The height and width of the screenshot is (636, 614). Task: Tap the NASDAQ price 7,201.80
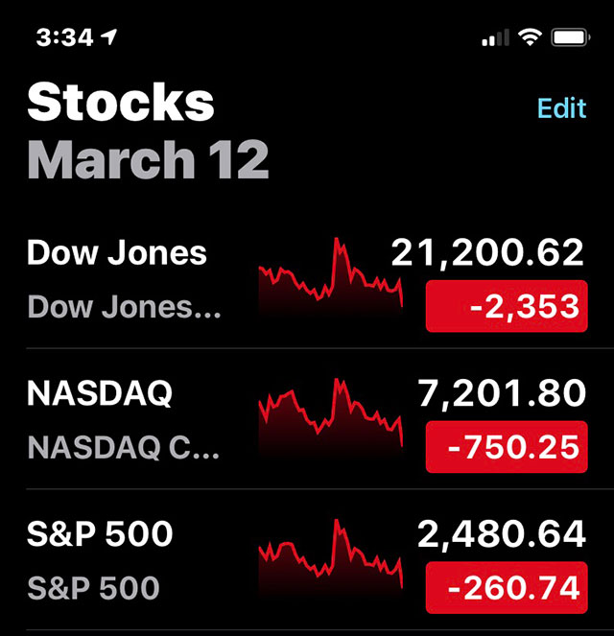coord(502,393)
